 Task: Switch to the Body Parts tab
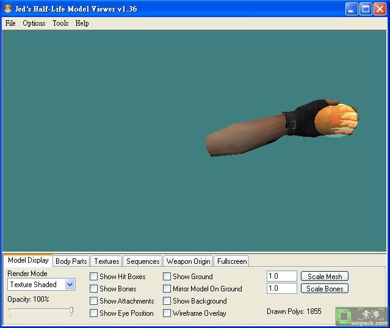(71, 261)
